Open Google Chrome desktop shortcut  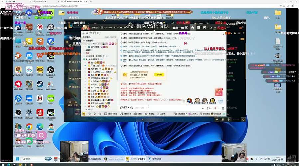pos(29,127)
